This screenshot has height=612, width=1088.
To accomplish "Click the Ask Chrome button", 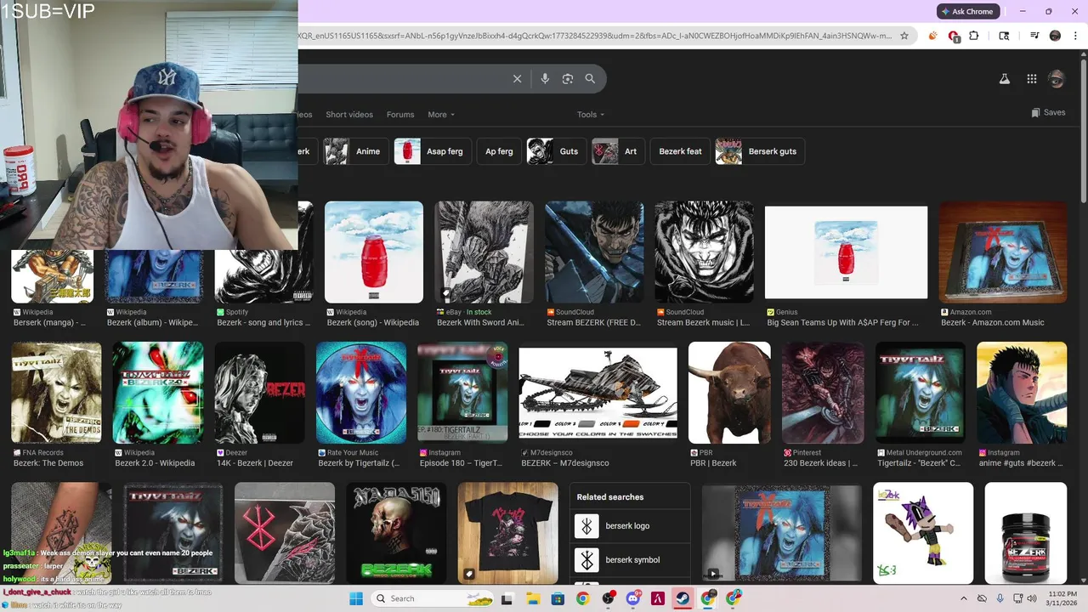I will pyautogui.click(x=967, y=11).
